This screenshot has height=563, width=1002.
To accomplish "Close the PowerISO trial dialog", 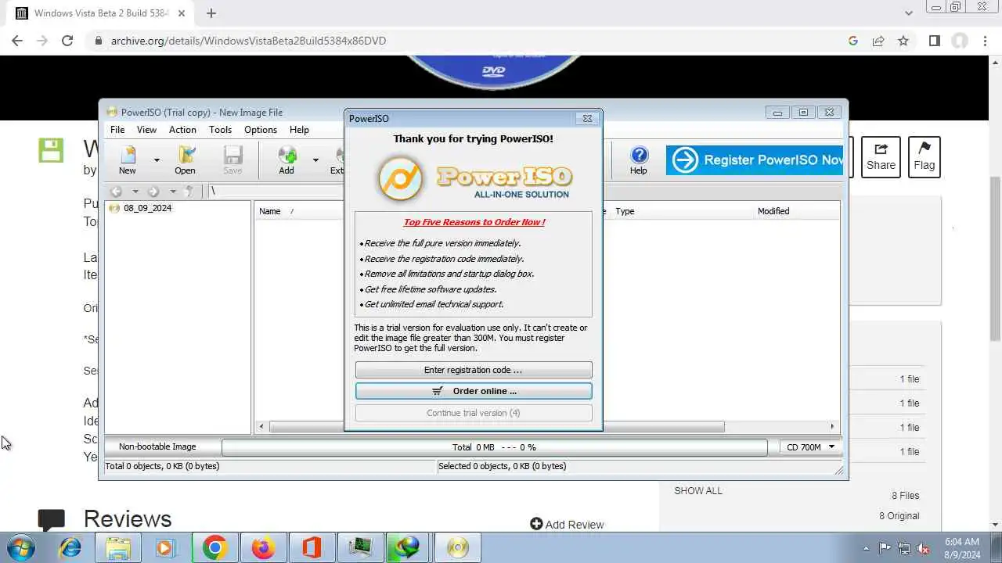I will [x=587, y=118].
